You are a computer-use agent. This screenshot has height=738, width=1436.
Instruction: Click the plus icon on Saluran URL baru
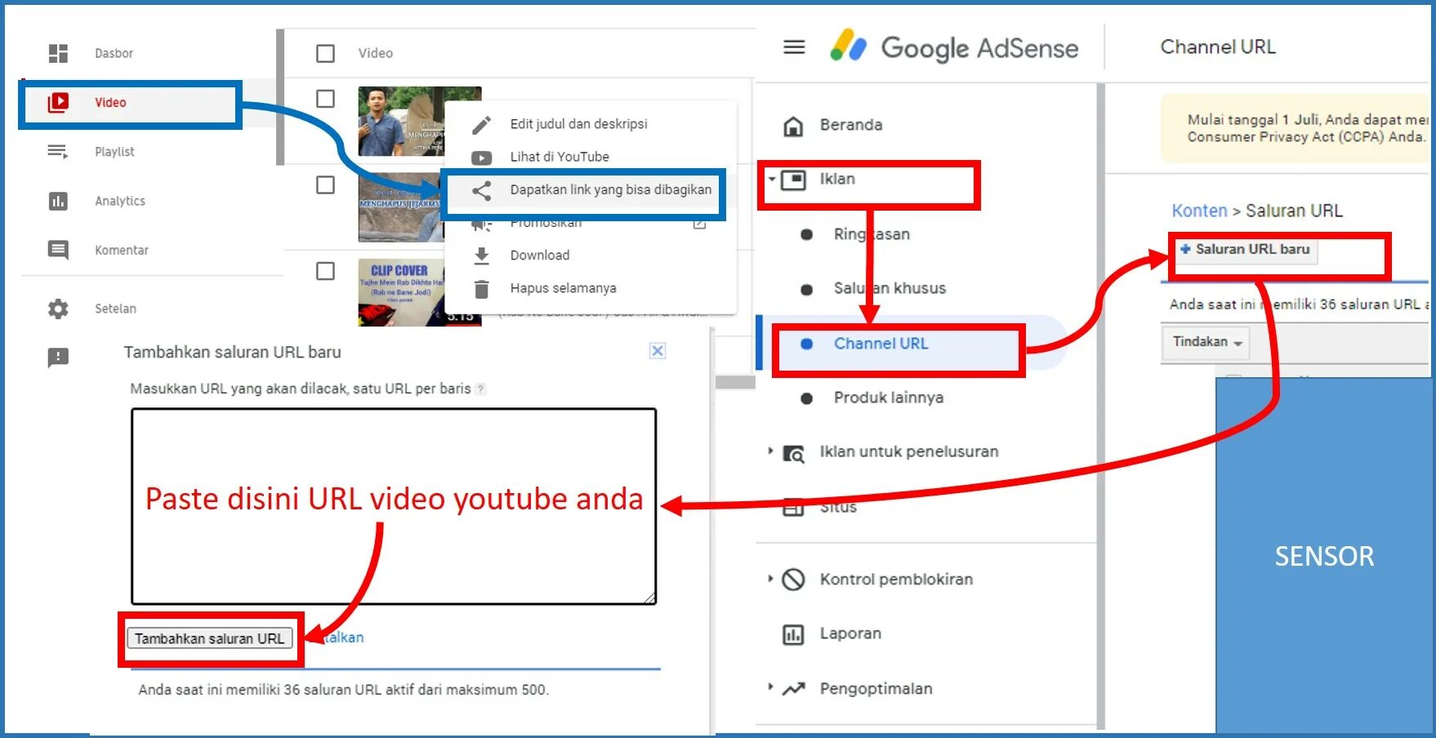[x=1185, y=249]
